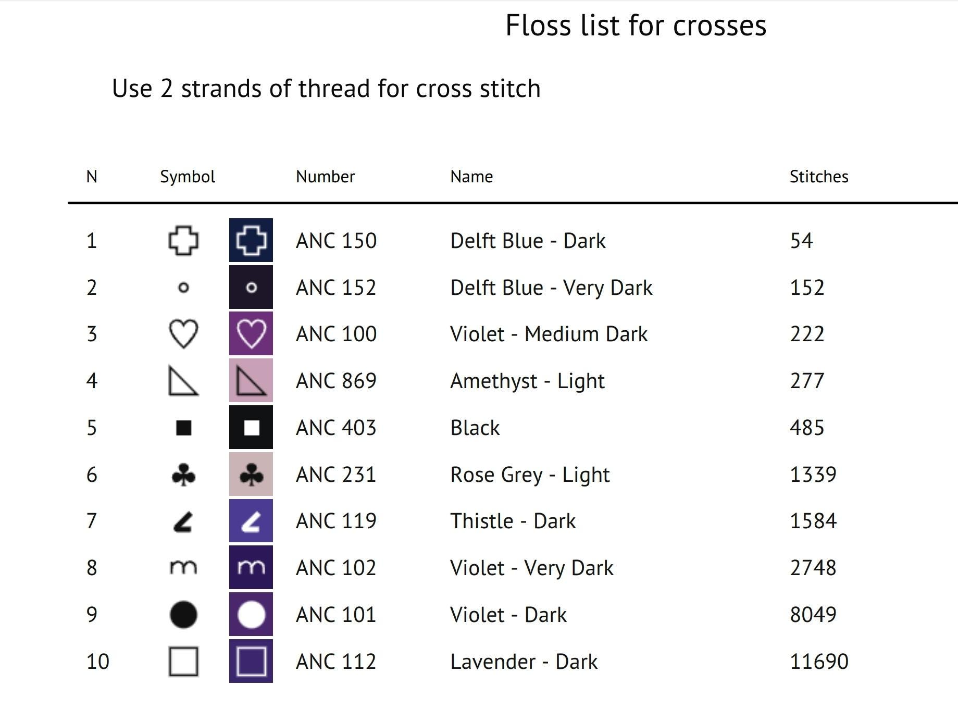Click the club symbol for Rose Grey
Viewport: 958px width, 710px height.
(x=183, y=475)
